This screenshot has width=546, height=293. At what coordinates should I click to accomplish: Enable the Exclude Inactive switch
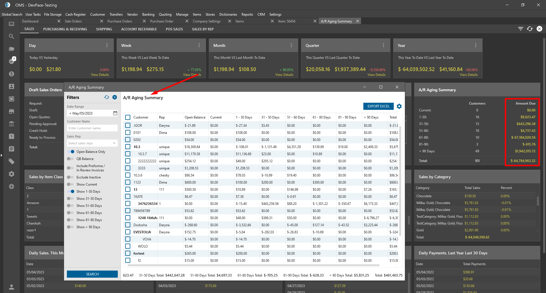point(71,177)
